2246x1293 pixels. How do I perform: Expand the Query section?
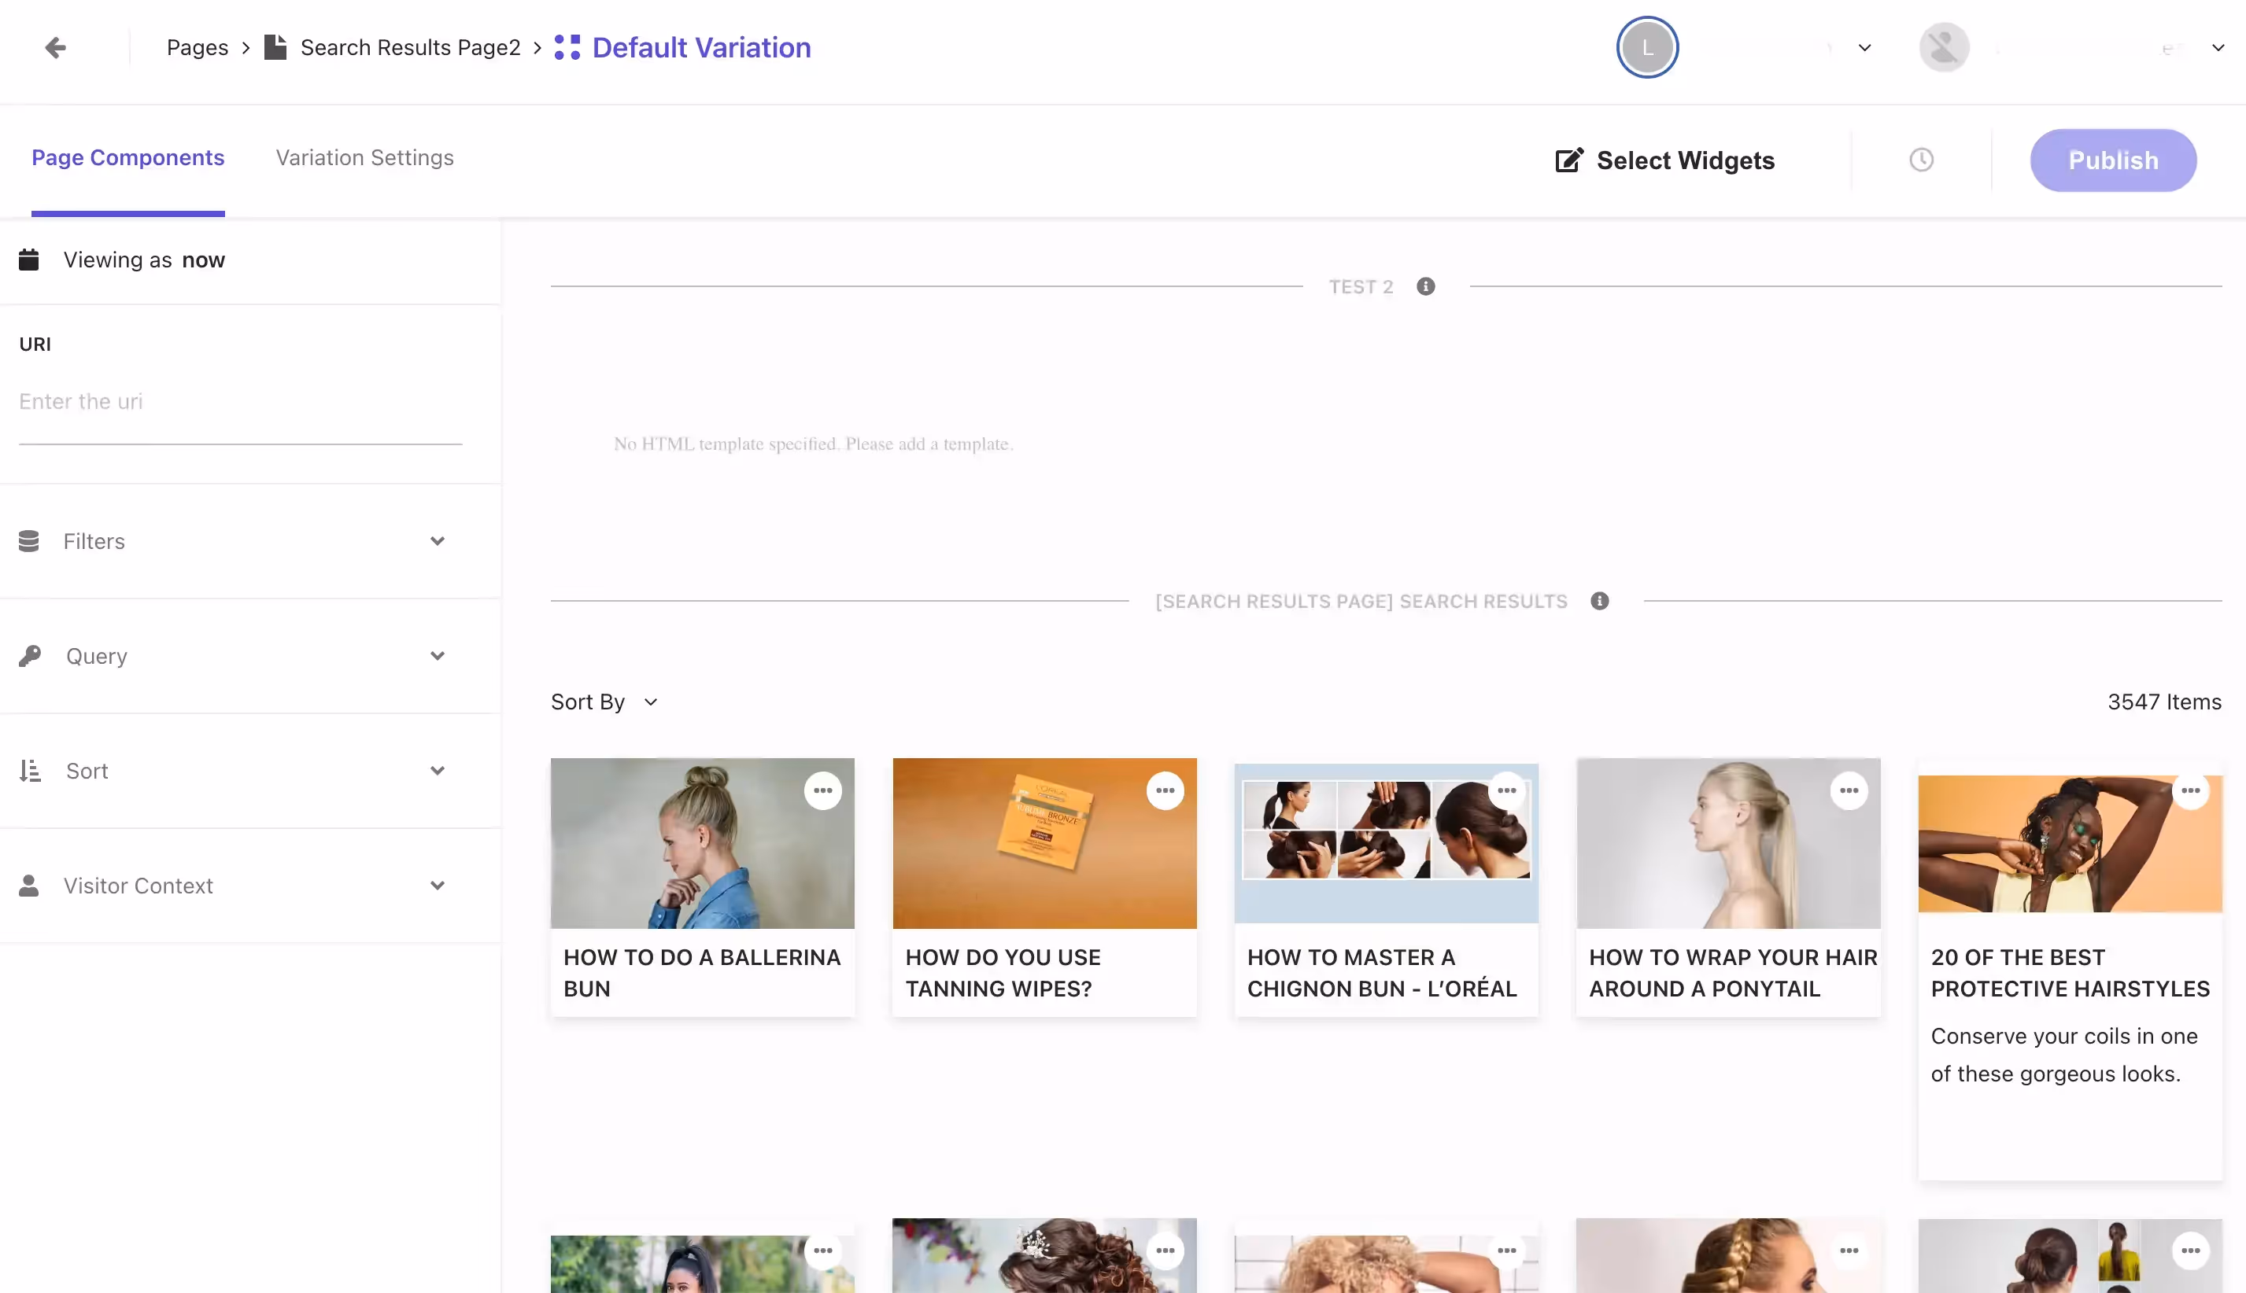(437, 655)
